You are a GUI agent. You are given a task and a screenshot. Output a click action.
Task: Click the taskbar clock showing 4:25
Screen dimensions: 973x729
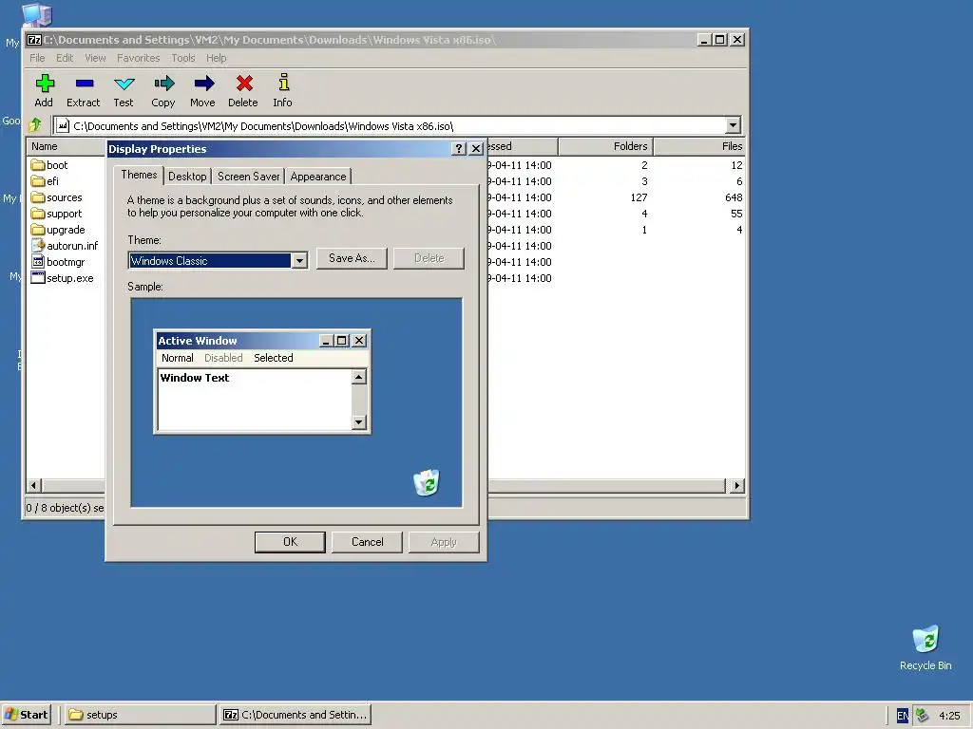point(949,716)
